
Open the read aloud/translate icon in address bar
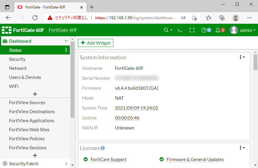(183, 17)
